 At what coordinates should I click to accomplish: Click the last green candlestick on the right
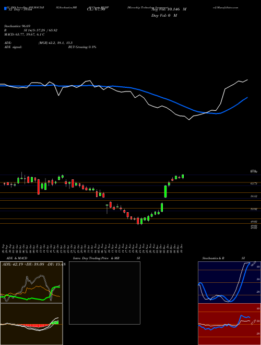tap(183, 176)
